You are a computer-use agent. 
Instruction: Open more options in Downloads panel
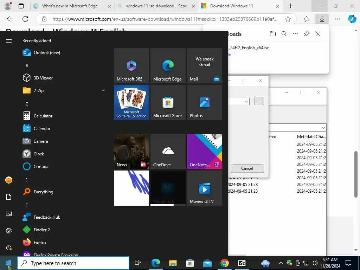[295, 34]
